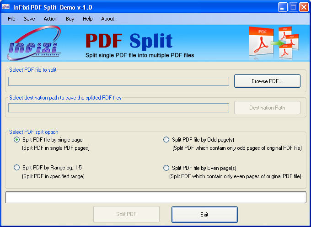Viewport: 311px width, 227px height.
Task: Click the PDF split graphic icon
Action: pos(273,43)
